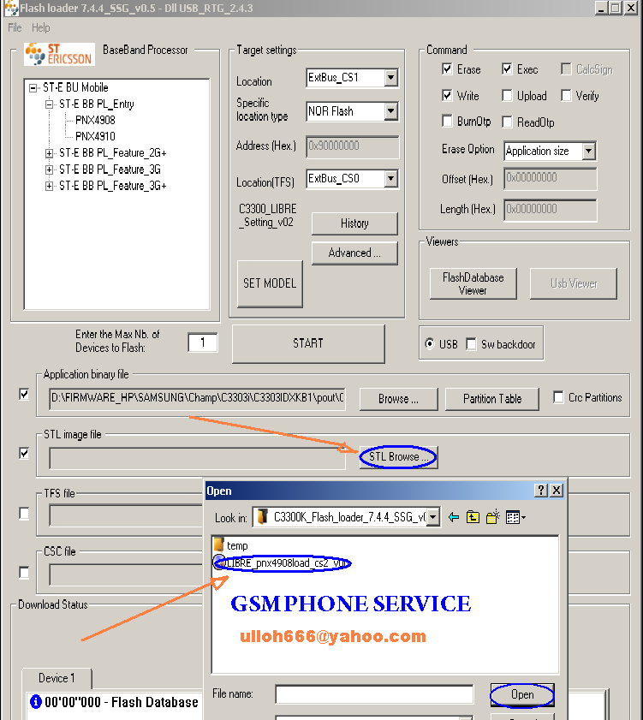Select the LIBRE_pnx4908load_cs2 file

(x=283, y=563)
